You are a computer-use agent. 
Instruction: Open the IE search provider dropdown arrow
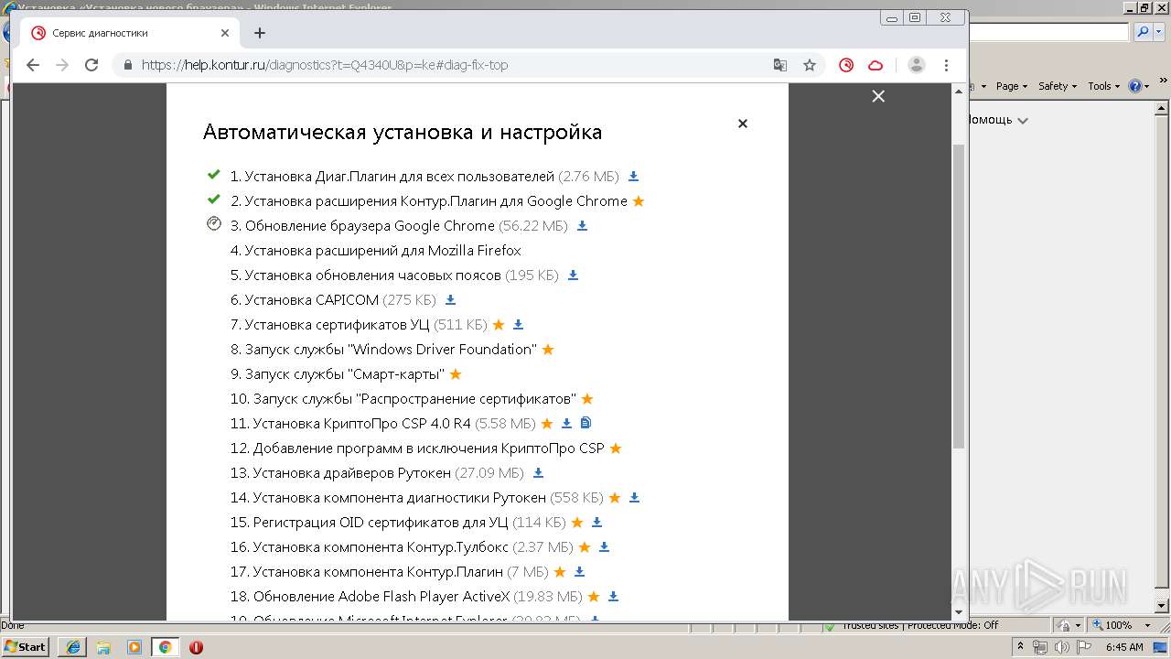pyautogui.click(x=1160, y=32)
